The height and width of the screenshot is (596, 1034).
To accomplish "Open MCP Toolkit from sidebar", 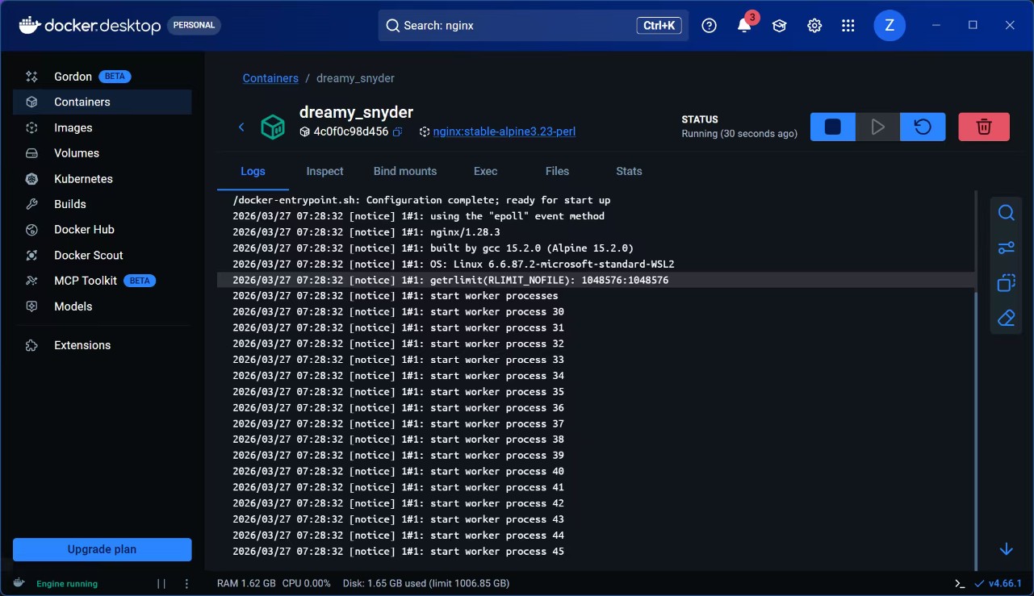I will pos(102,281).
